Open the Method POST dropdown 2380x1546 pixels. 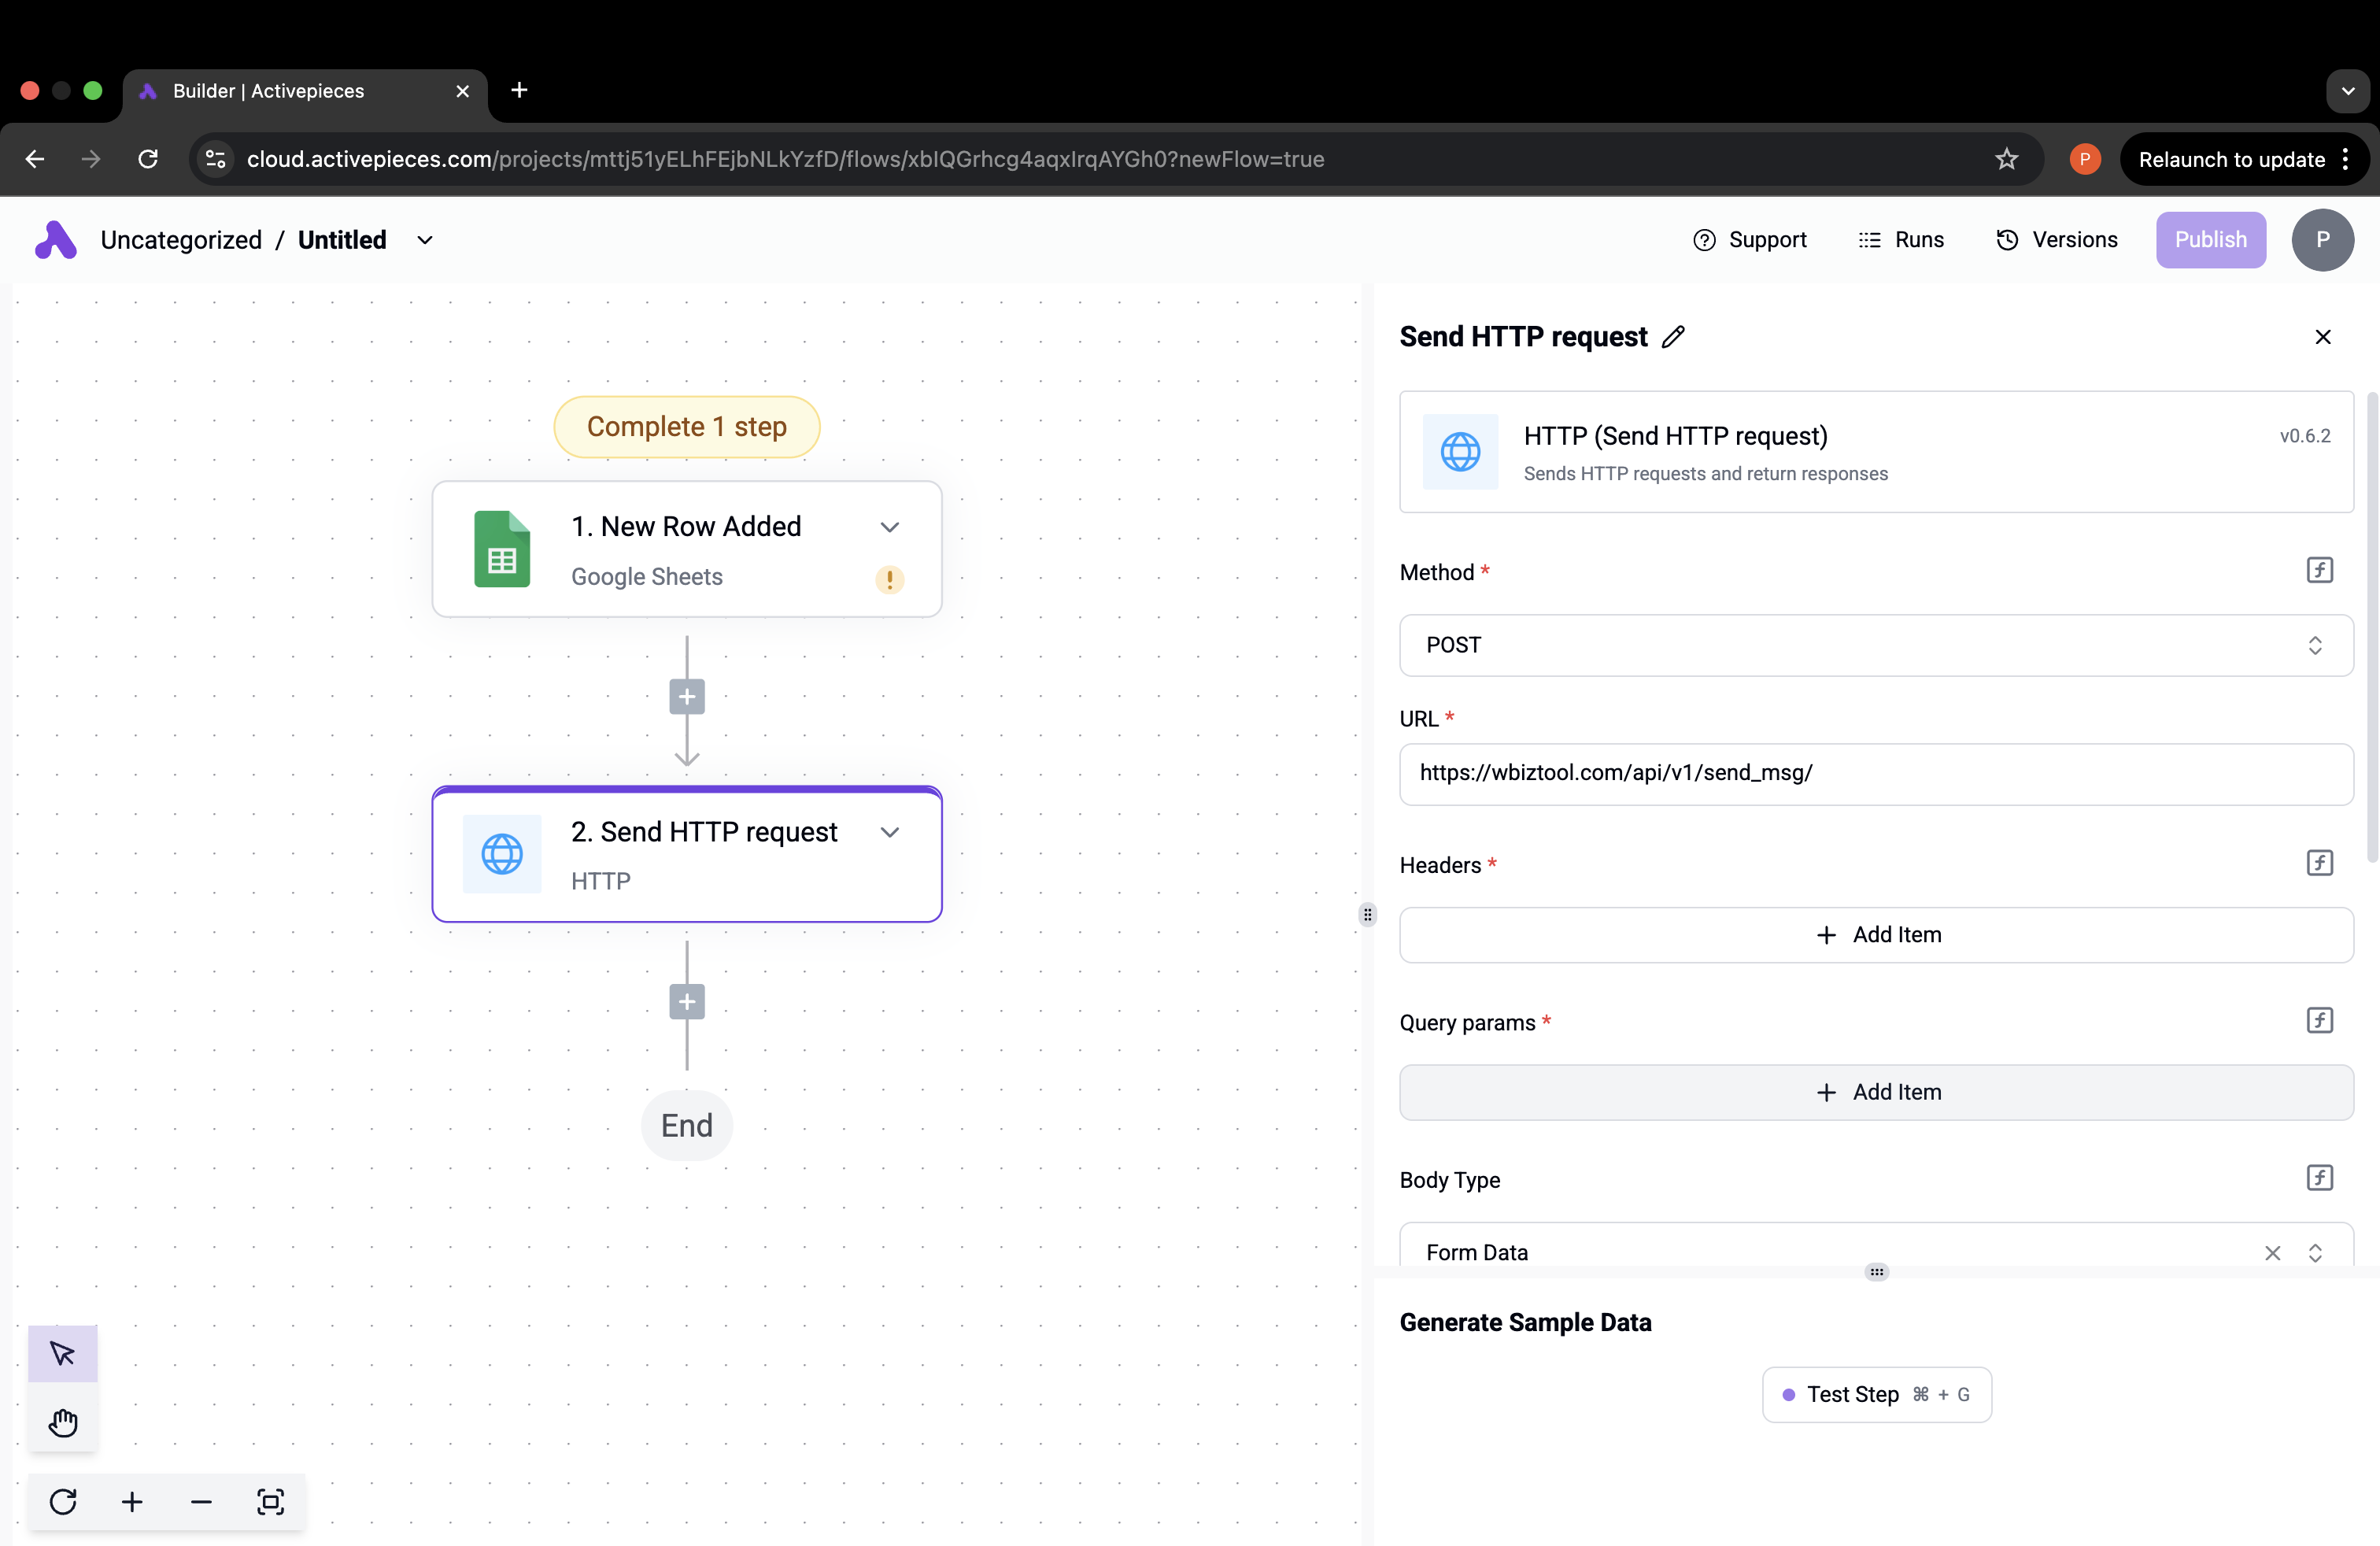pos(1875,645)
